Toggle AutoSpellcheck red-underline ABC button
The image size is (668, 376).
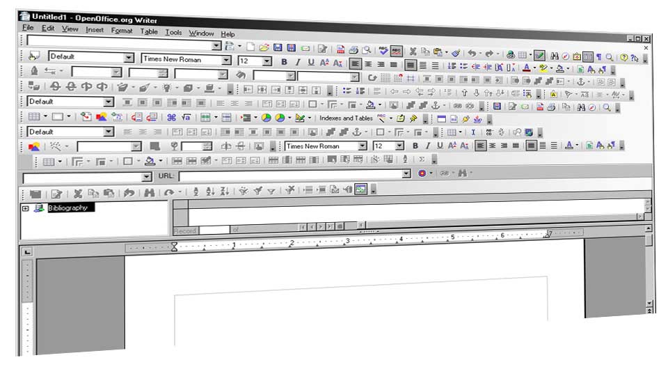396,51
